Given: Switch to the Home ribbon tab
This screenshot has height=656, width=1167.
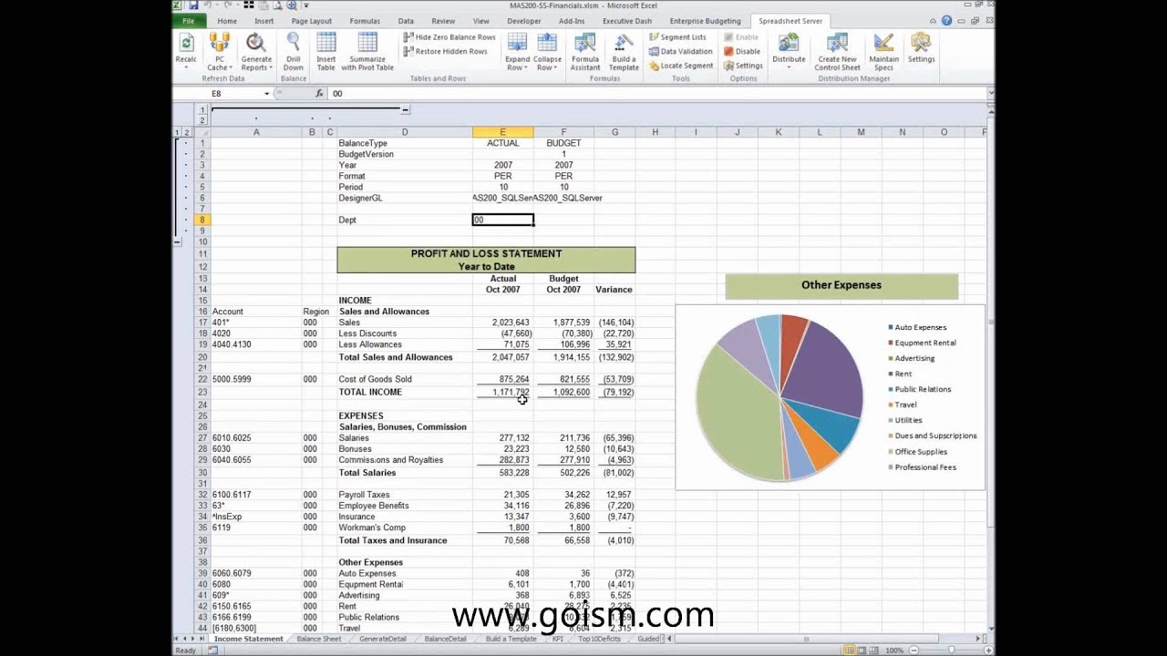Looking at the screenshot, I should (x=227, y=21).
